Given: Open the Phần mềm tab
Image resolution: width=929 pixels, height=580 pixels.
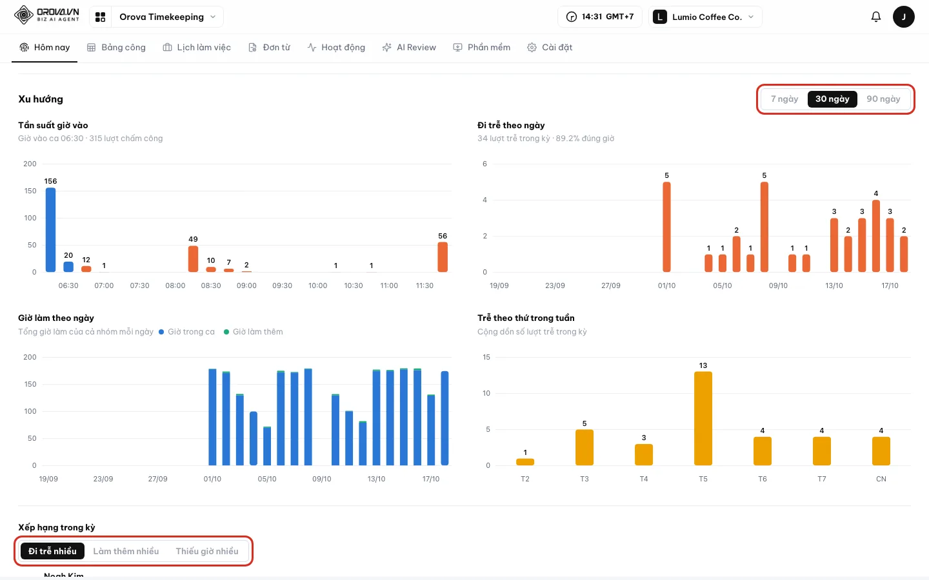Looking at the screenshot, I should click(x=482, y=48).
